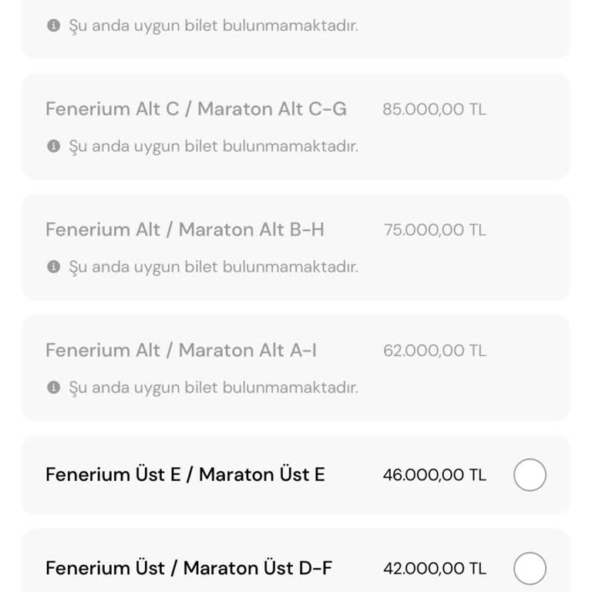Click topmost 'Şu anda uygun bilet bulunmamaktadır' text
The width and height of the screenshot is (592, 592).
coord(214,25)
